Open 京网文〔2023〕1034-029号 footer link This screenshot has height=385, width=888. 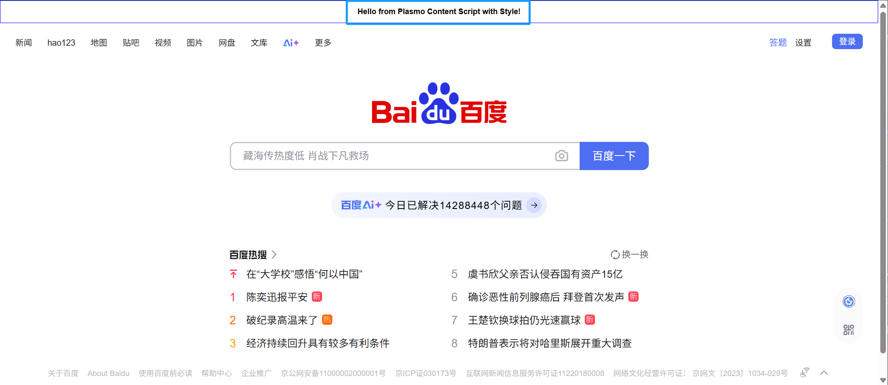click(740, 373)
